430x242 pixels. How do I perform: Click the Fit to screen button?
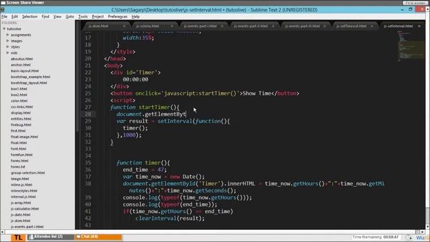coord(415,3)
